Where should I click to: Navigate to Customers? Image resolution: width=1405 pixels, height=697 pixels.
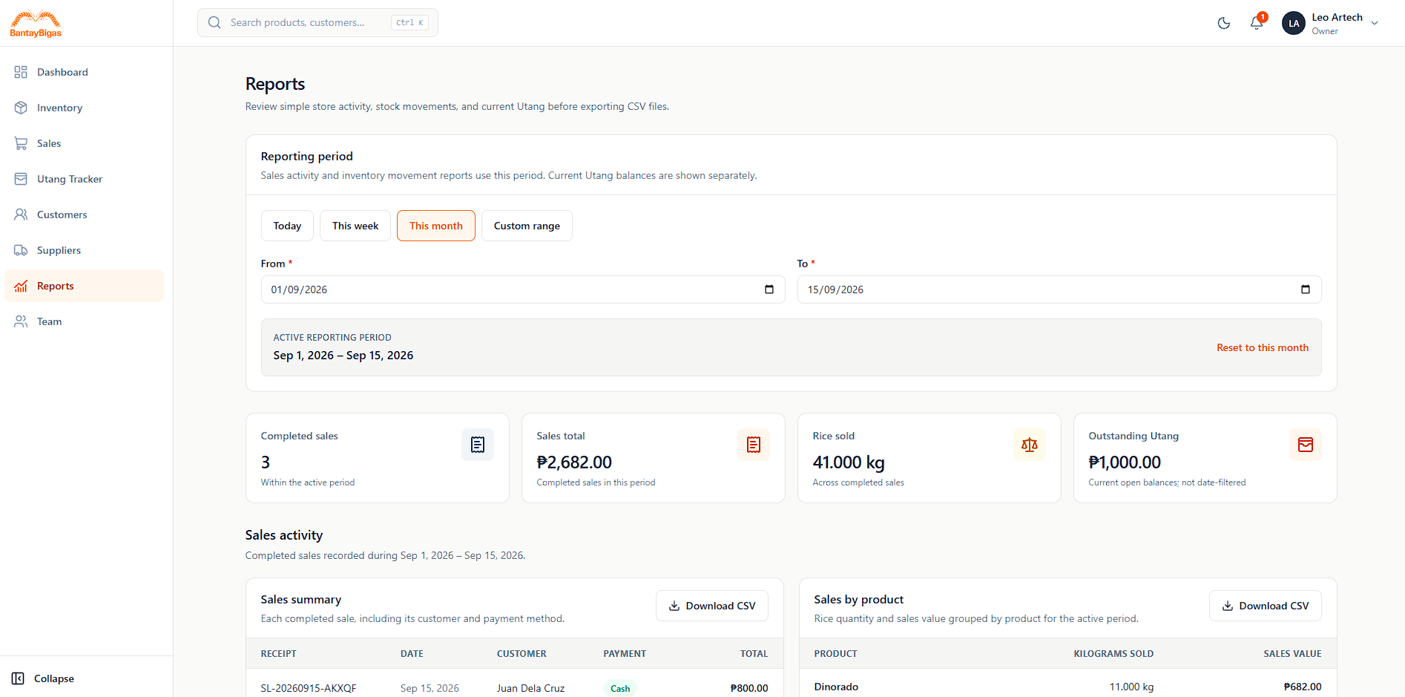84,215
